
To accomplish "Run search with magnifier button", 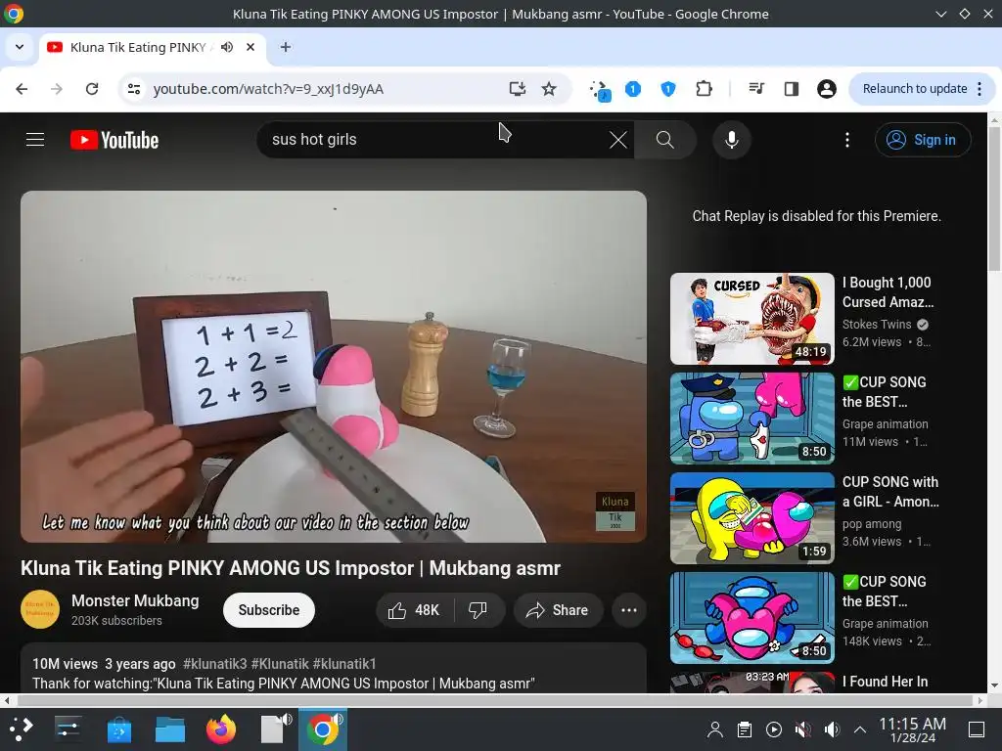I will point(665,140).
